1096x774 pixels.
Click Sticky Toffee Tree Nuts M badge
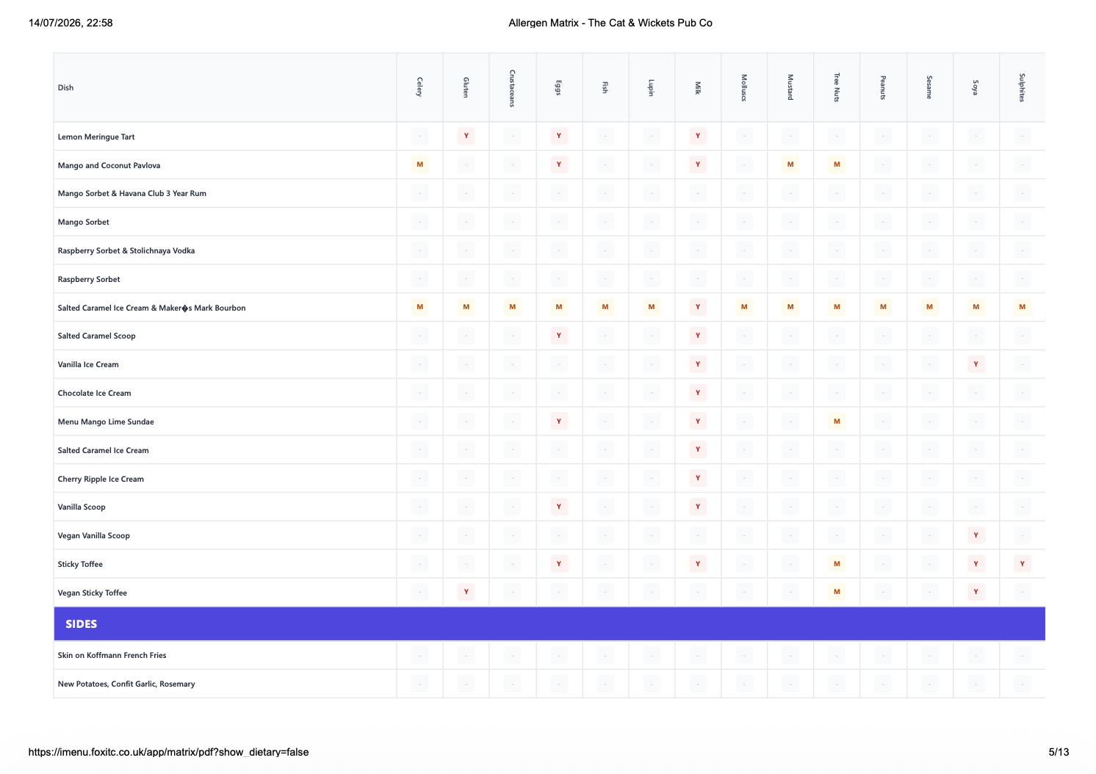[837, 564]
